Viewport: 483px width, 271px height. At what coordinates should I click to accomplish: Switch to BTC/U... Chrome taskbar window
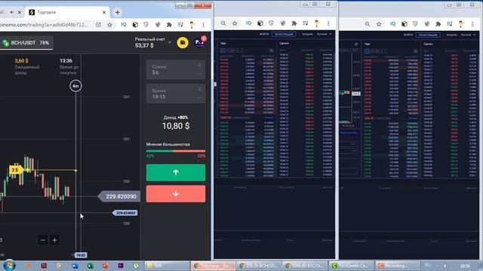(x=305, y=266)
